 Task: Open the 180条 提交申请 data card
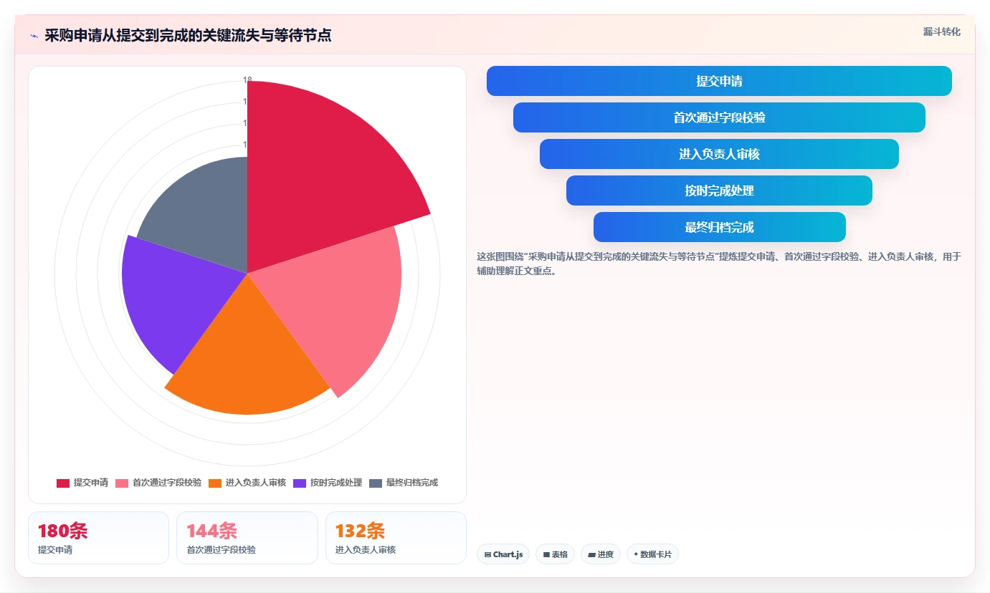(98, 538)
